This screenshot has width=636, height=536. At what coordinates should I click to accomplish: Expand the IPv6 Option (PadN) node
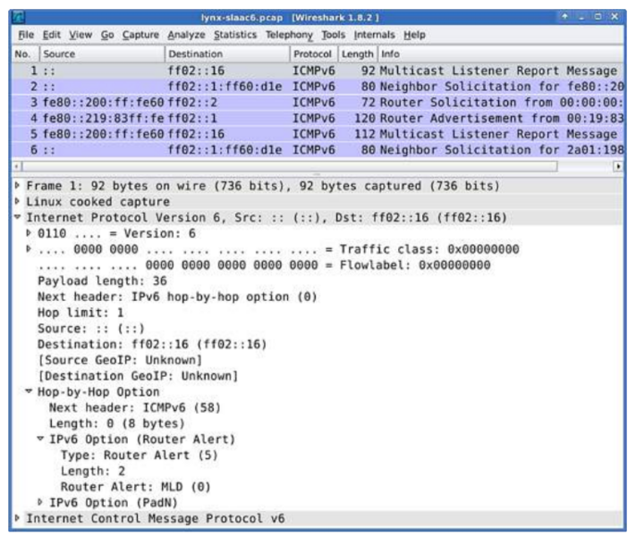(40, 501)
